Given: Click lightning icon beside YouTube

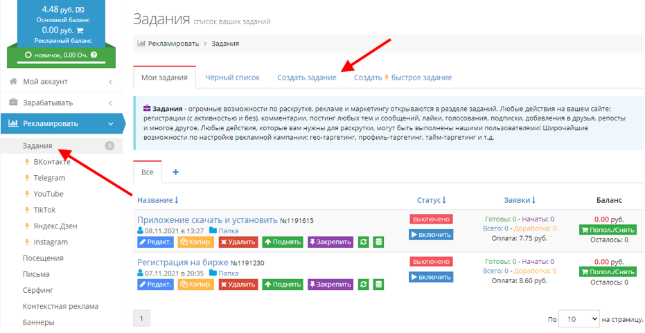Looking at the screenshot, I should pos(27,194).
